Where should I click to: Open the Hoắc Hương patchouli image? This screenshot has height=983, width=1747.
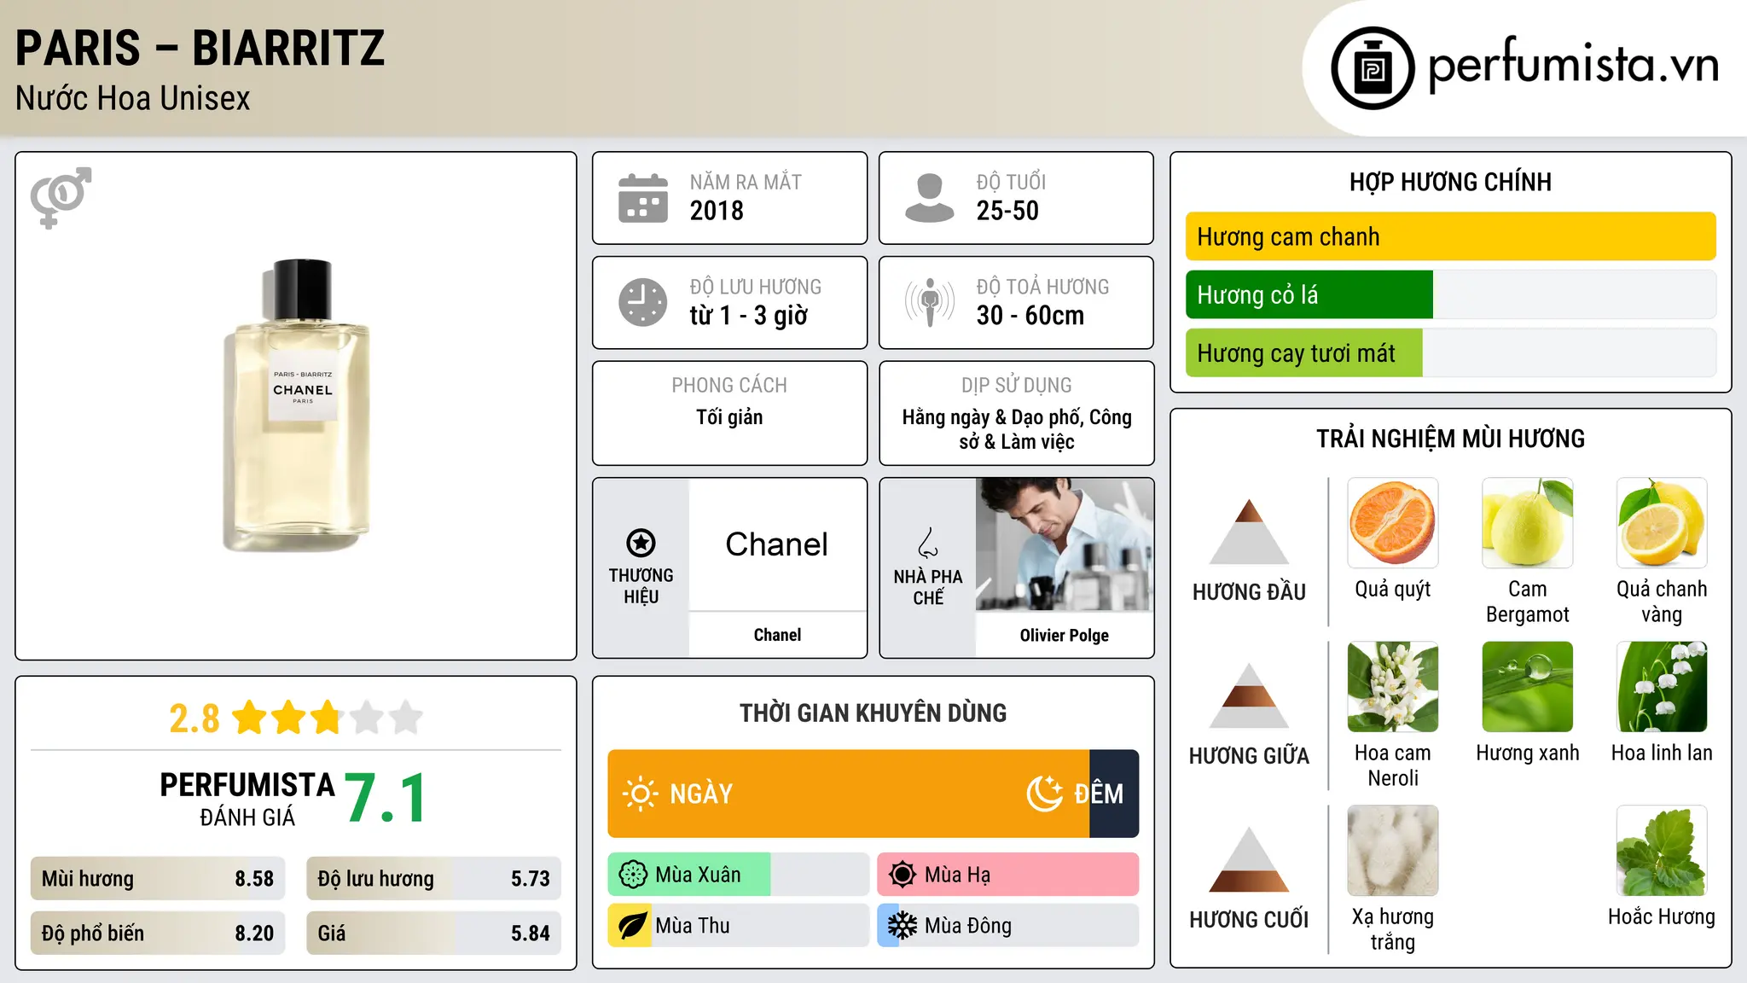1662,851
